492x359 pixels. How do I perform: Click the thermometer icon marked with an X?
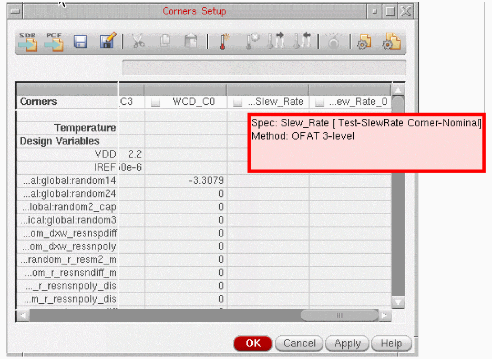click(x=252, y=41)
